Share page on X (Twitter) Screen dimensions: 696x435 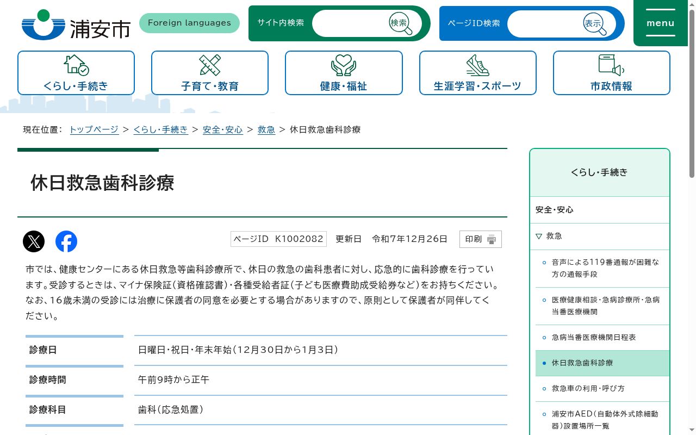34,241
